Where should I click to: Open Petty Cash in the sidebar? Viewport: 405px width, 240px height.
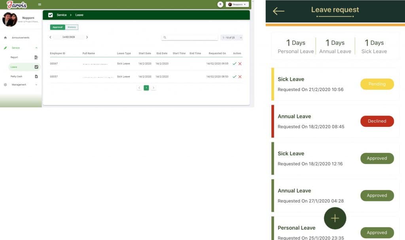(17, 76)
